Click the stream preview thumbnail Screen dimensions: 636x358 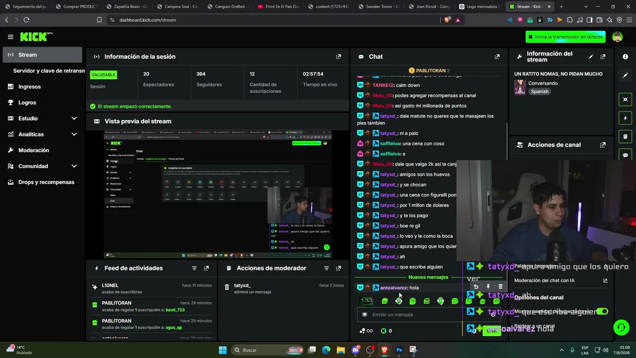[218, 194]
